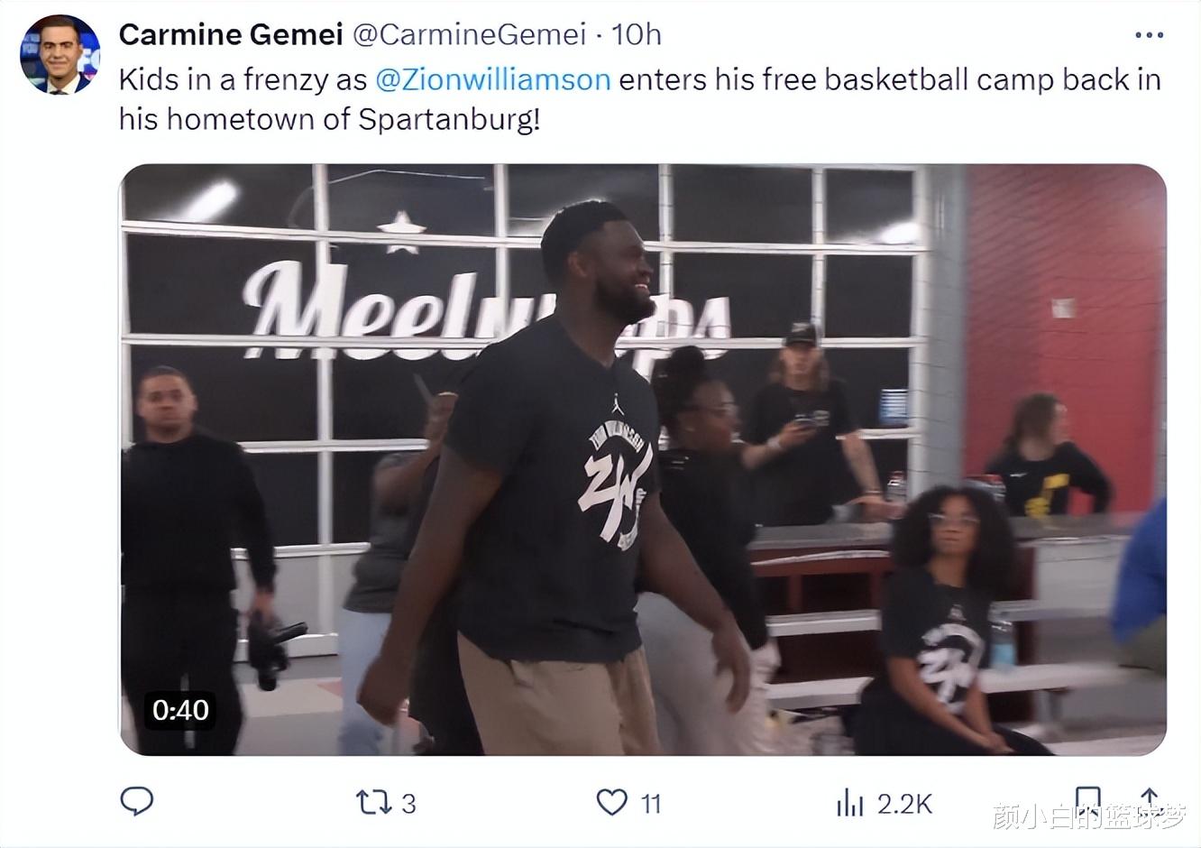
Task: Bookmark this tweet with the bookmark icon
Action: [1088, 800]
